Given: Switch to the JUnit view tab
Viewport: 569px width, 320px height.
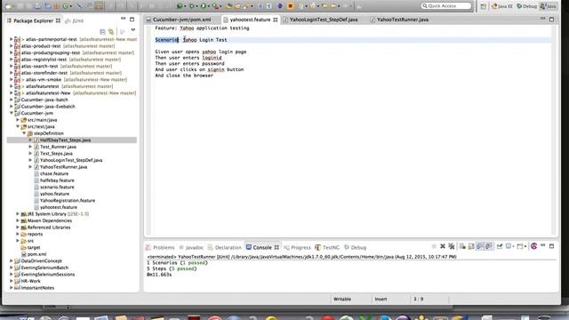Looking at the screenshot, I should point(75,20).
